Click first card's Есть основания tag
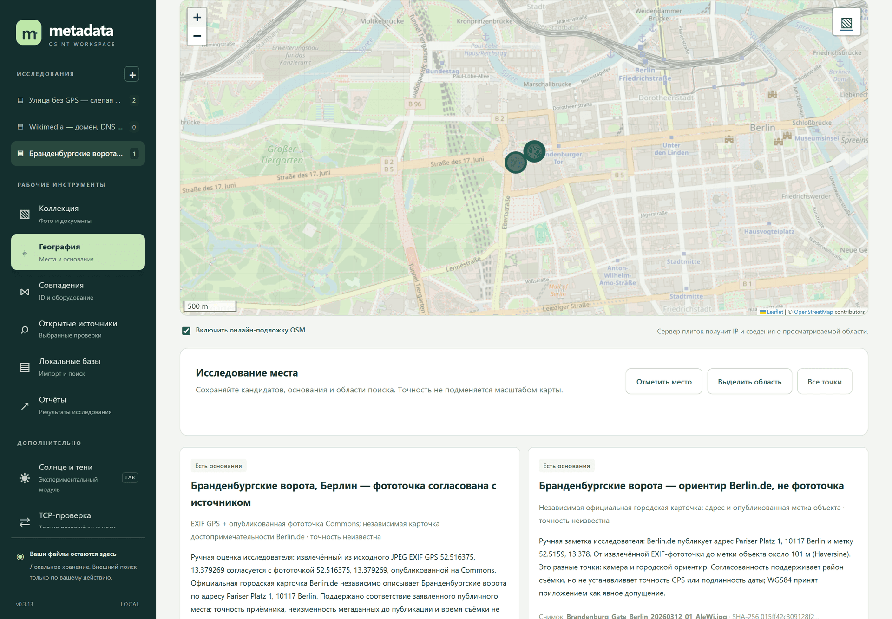 (x=218, y=466)
